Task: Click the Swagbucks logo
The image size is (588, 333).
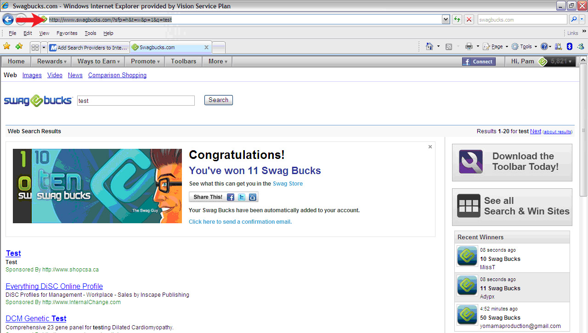Action: tap(38, 101)
